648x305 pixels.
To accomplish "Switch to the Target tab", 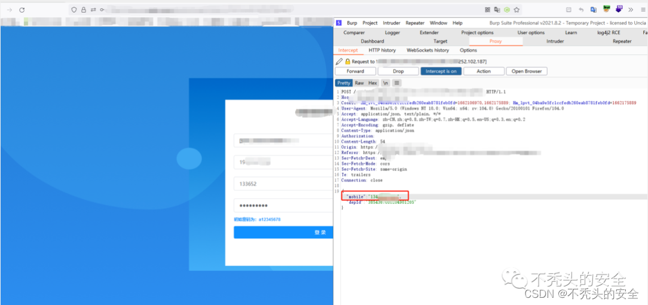I will 441,41.
